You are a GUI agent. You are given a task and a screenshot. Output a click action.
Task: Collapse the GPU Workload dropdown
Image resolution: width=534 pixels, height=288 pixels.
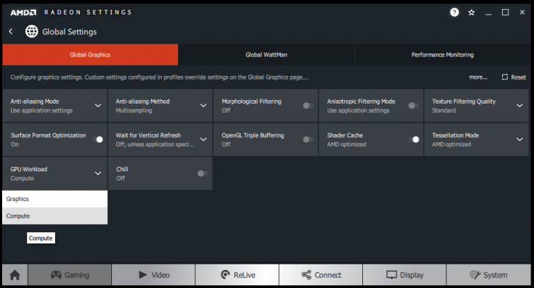click(98, 173)
